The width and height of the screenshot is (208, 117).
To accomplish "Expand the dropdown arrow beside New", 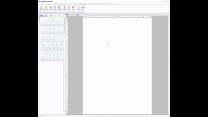I will [43, 8].
